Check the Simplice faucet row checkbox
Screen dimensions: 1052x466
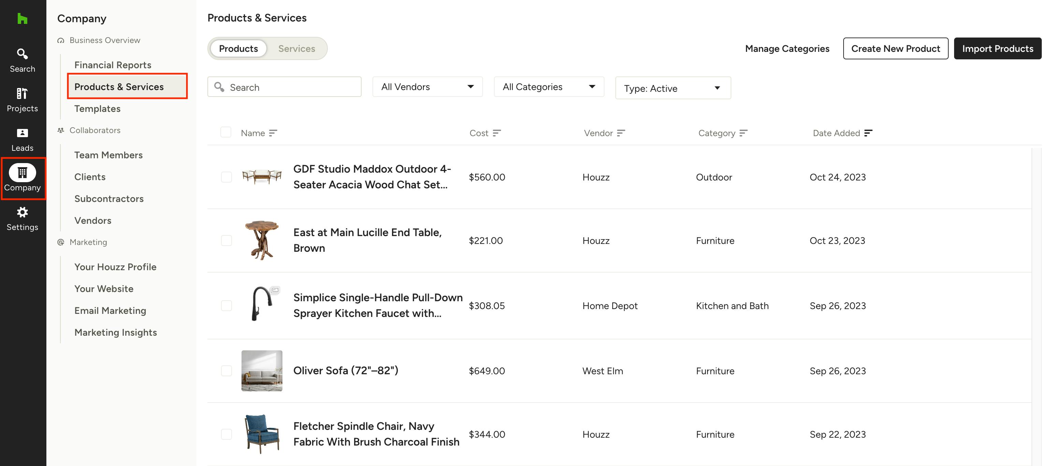click(x=226, y=306)
